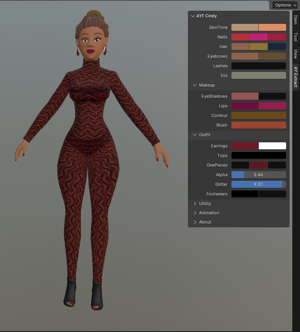Switch to the Item tab
This screenshot has width=300, height=332.
(295, 20)
